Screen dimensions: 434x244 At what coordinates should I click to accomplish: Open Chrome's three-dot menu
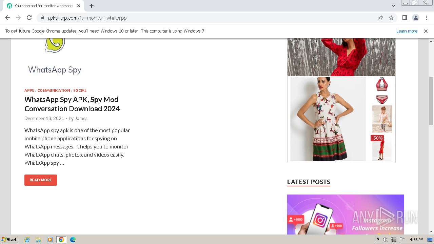click(x=426, y=18)
